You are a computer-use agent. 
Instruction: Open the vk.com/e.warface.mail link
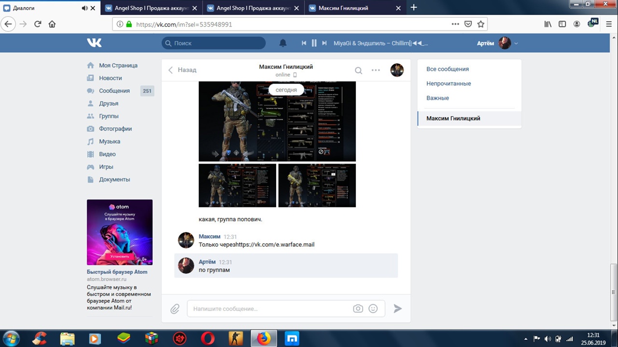click(x=274, y=245)
